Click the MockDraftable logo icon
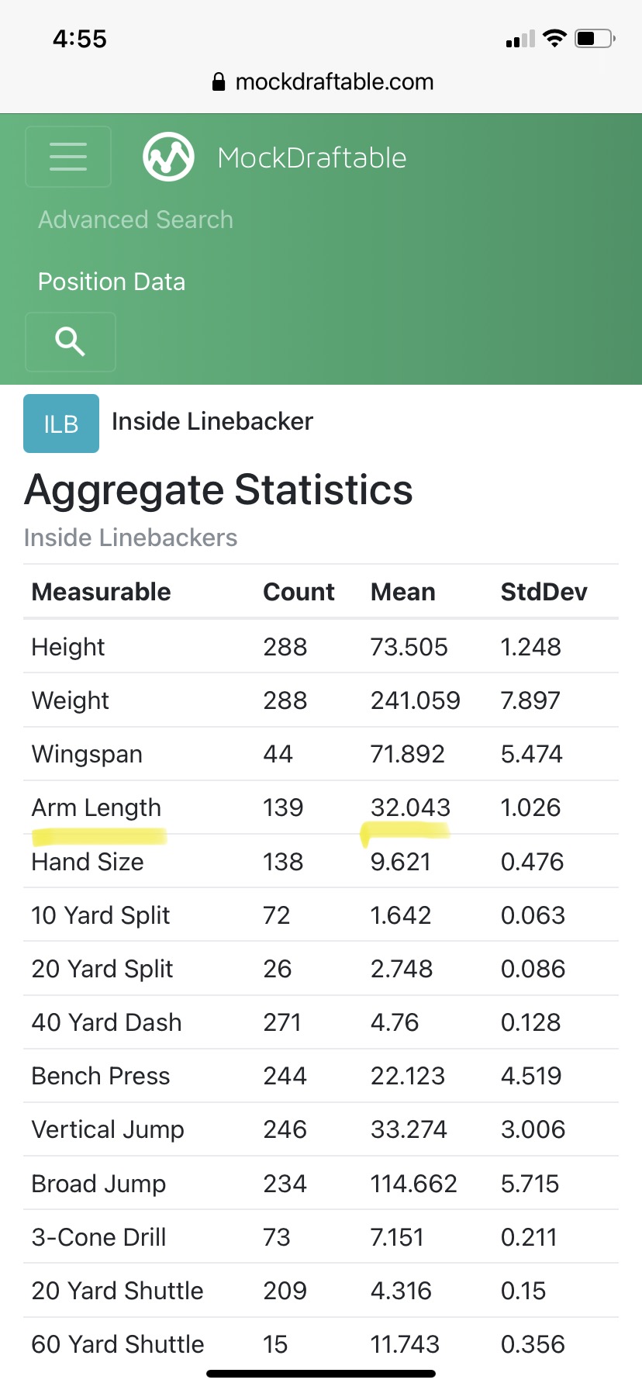This screenshot has height=1390, width=642. pos(168,157)
